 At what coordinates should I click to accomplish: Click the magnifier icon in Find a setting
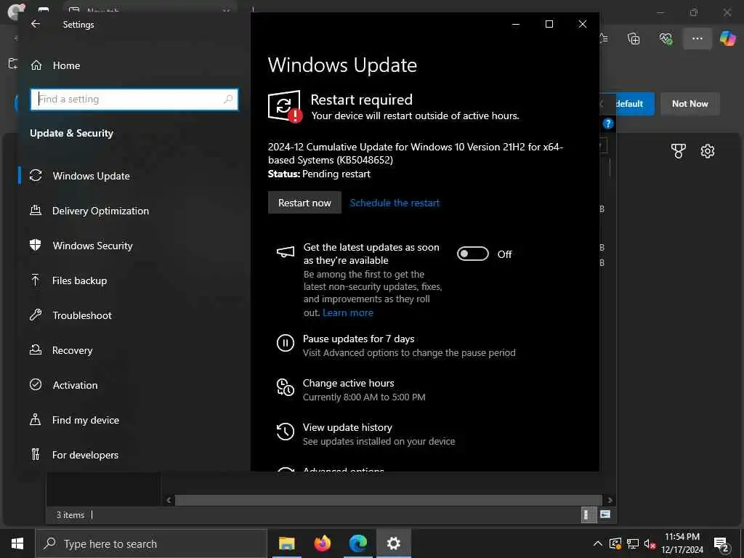[228, 99]
